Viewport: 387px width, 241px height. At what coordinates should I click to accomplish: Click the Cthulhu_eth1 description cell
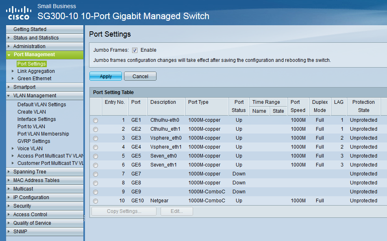point(165,129)
